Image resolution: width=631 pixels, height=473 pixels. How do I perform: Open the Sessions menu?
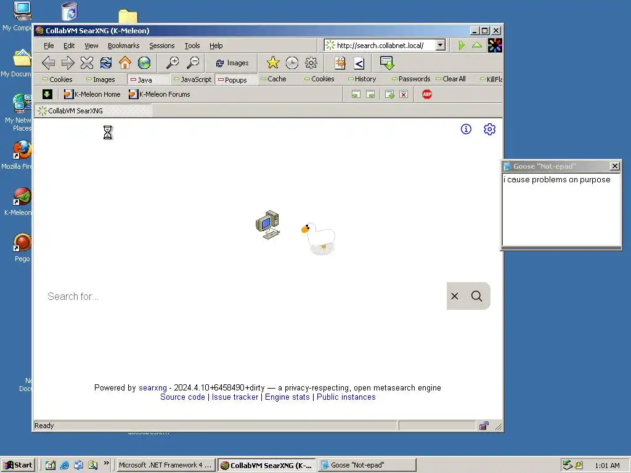pos(162,46)
